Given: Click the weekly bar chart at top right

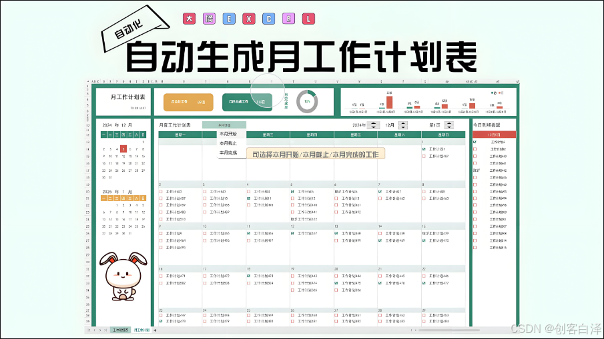Looking at the screenshot, I should (428, 102).
